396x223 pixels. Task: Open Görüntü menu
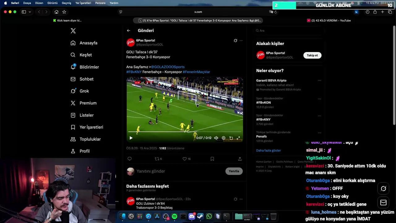pos(53,3)
